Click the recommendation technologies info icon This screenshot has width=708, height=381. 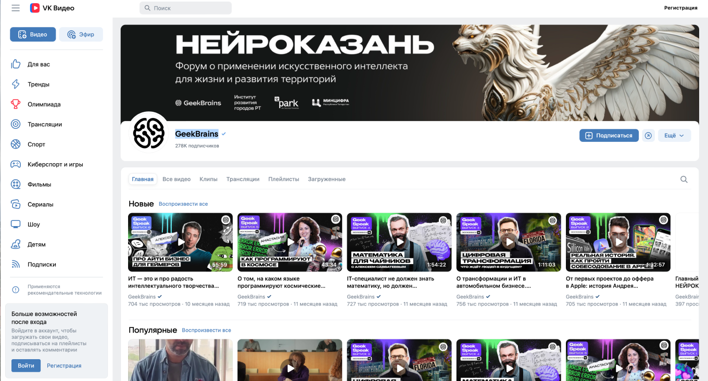(16, 290)
